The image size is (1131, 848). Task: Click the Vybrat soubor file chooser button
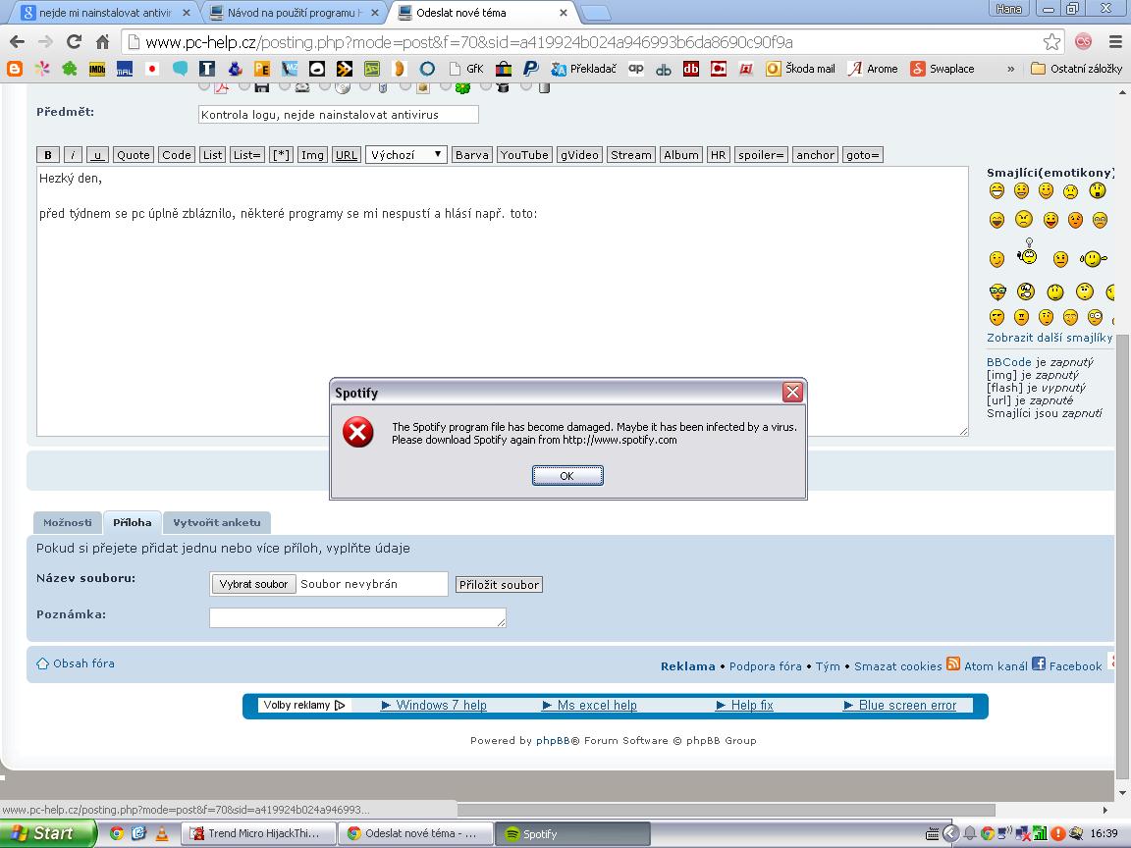(253, 584)
